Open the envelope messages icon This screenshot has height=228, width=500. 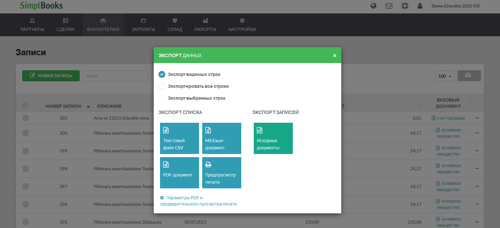389,6
